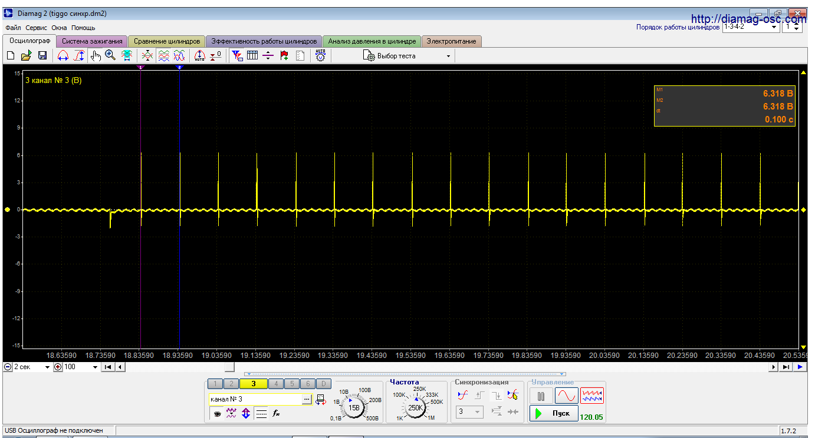Image resolution: width=815 pixels, height=438 pixels.
Task: Click the AUTO voltmeter icon
Action: 320,56
